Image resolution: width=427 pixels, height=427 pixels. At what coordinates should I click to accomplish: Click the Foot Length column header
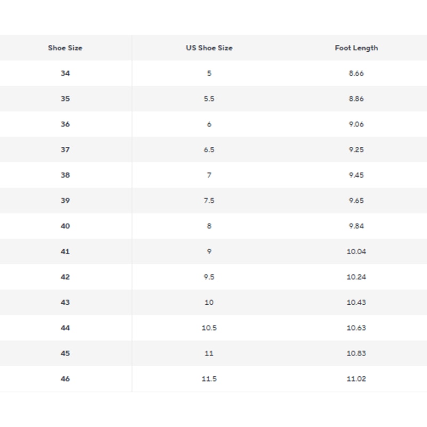pos(356,48)
